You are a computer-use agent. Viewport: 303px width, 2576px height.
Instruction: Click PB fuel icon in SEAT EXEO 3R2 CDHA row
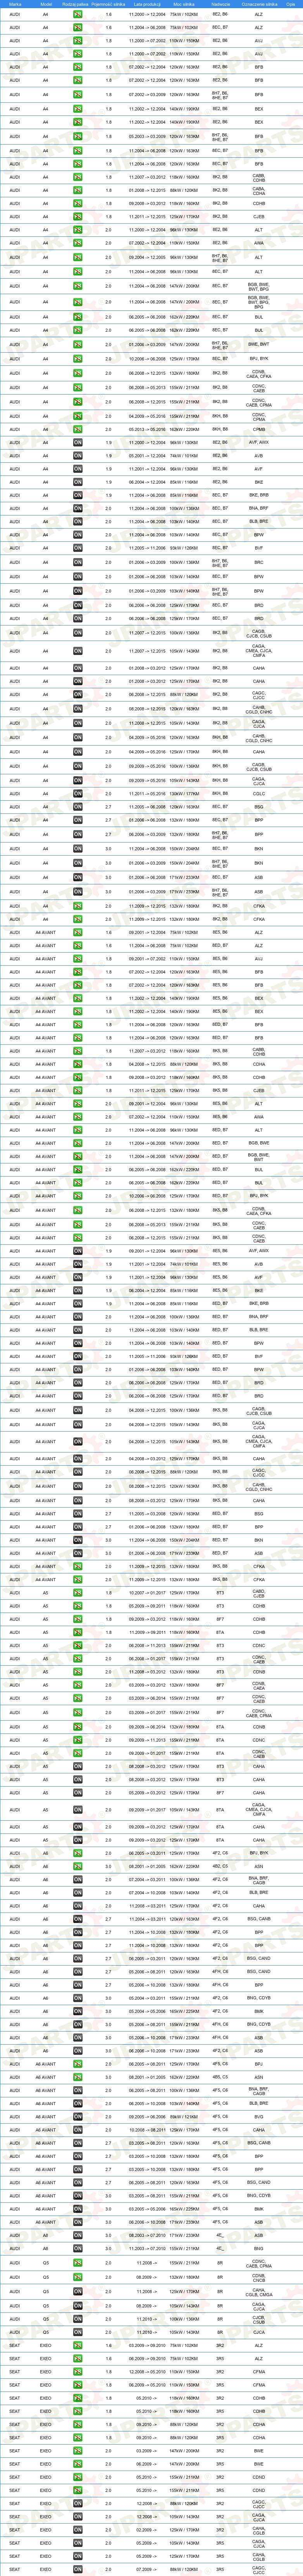click(x=78, y=2424)
